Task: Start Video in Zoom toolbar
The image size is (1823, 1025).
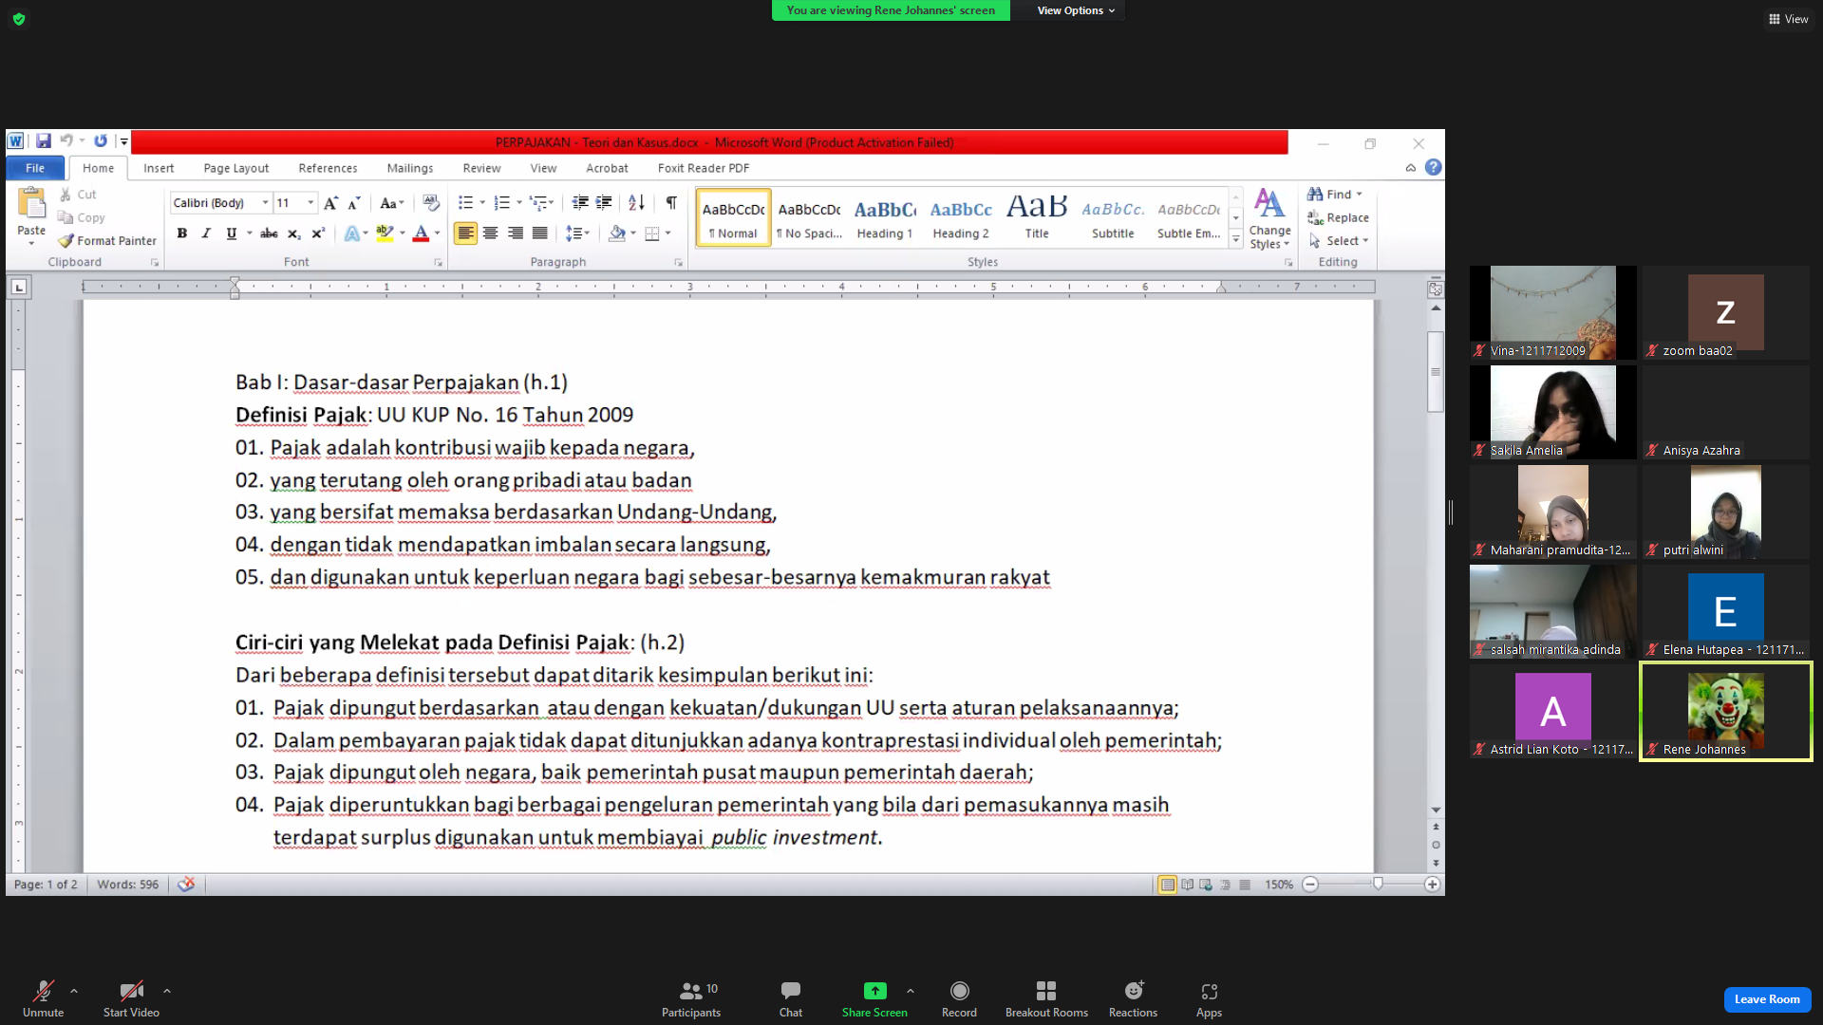Action: pyautogui.click(x=131, y=1000)
